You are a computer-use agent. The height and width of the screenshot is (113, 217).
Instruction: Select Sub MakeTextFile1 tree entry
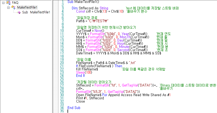pyautogui.click(x=36, y=12)
